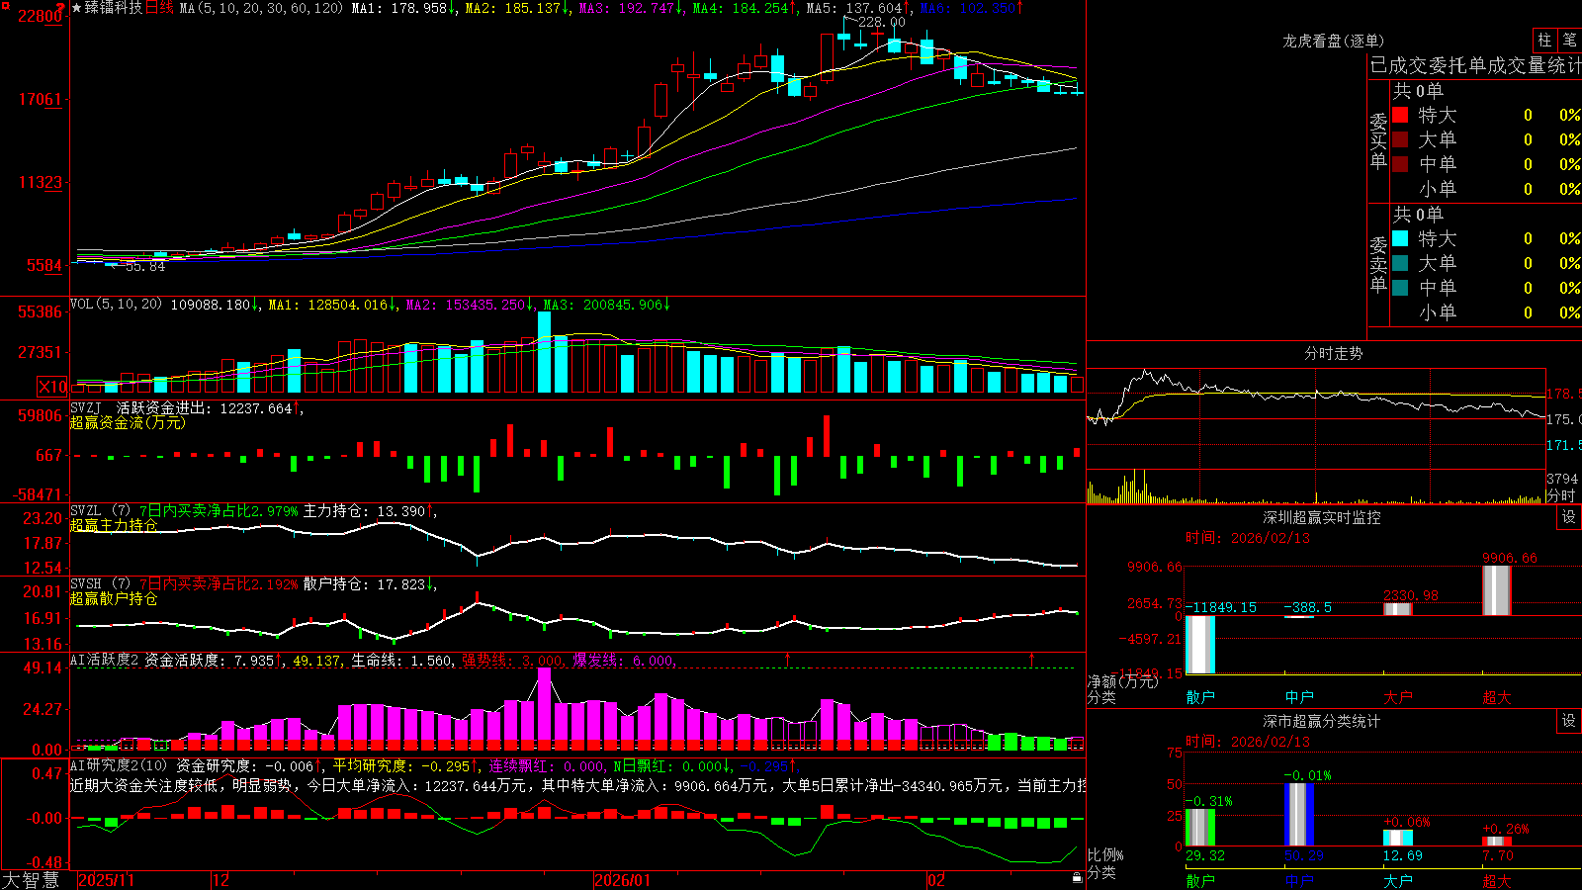
Task: Click the 强势线: 3.000 label
Action: [x=513, y=661]
